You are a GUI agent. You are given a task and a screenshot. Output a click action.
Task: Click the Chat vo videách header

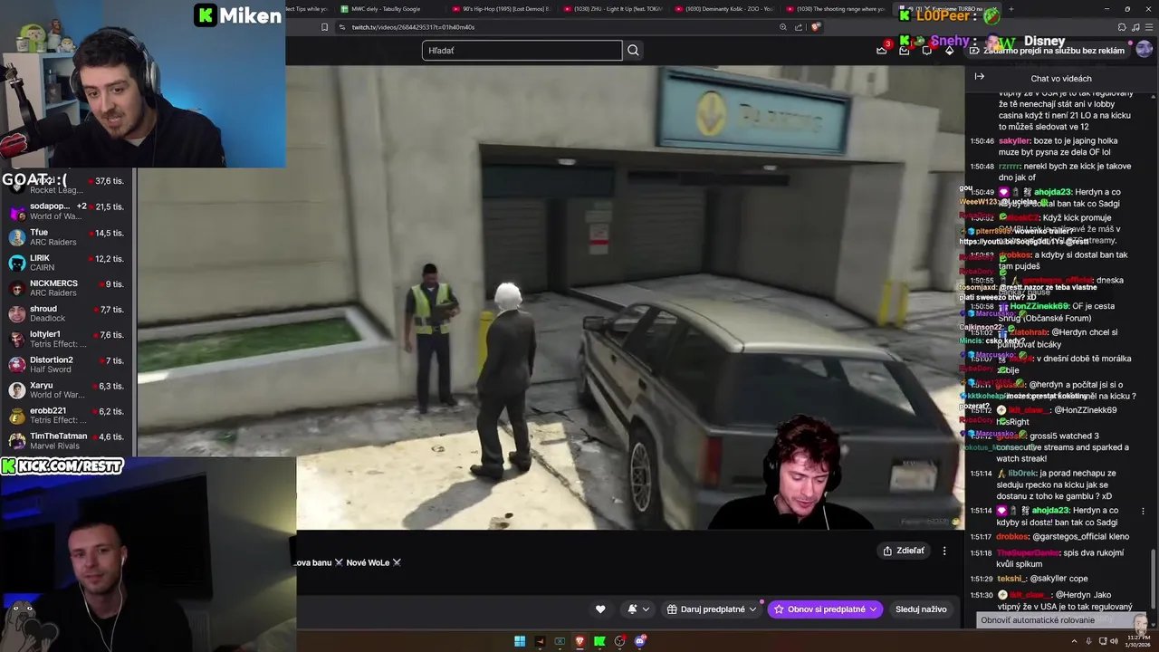(1061, 79)
